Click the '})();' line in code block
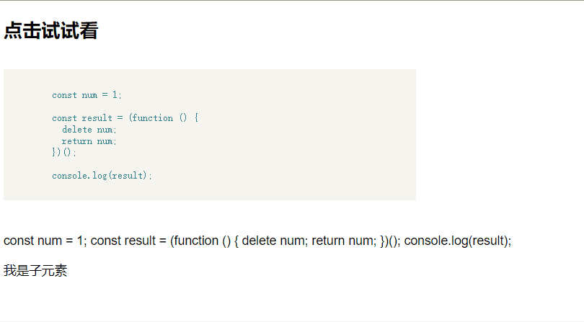 point(64,152)
